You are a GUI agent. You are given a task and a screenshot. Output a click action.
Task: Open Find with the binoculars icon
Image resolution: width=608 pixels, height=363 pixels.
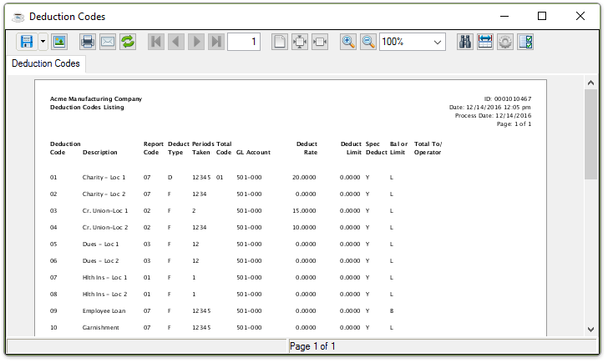[x=465, y=42]
